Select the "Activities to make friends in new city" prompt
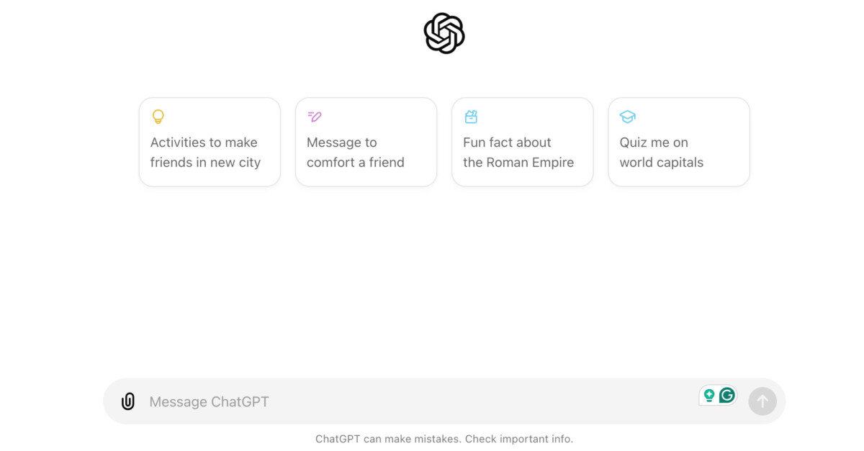Image resolution: width=864 pixels, height=451 pixels. [210, 142]
